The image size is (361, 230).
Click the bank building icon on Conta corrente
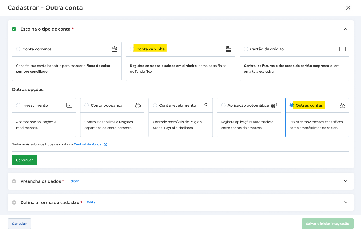click(114, 49)
